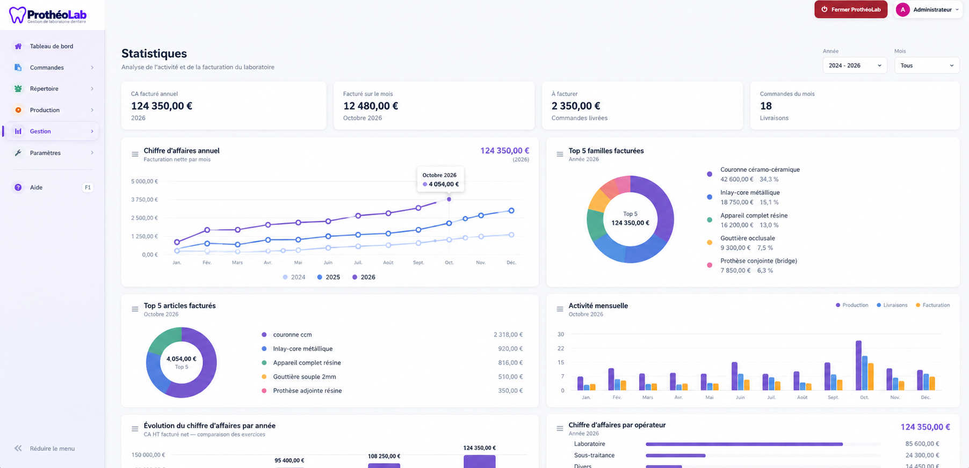Click the Oct. Production bar in Activité mensuelle
Viewport: 969px width, 468px height.
pos(858,365)
